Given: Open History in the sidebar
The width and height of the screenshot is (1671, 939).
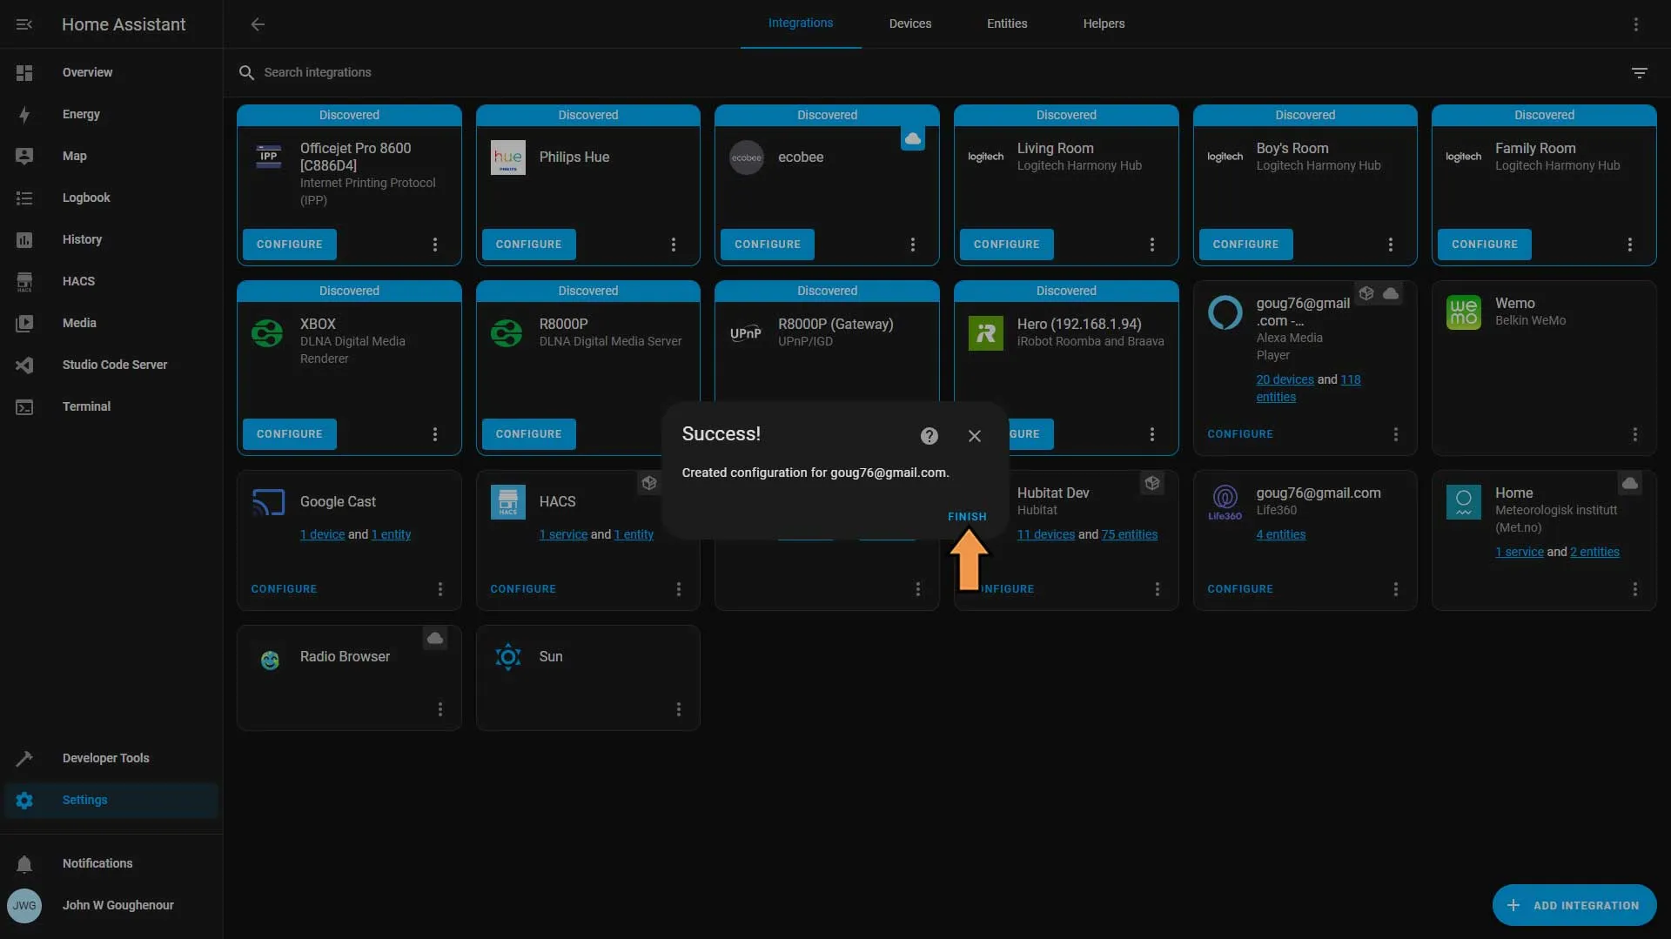Looking at the screenshot, I should pyautogui.click(x=111, y=239).
